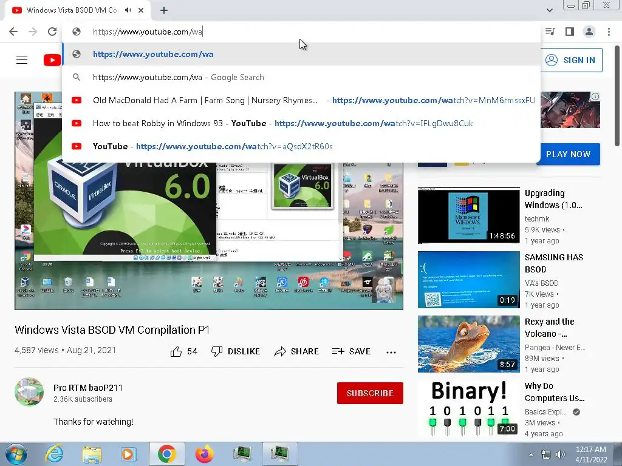Click the network tray icon
This screenshot has height=466, width=622.
[546, 454]
